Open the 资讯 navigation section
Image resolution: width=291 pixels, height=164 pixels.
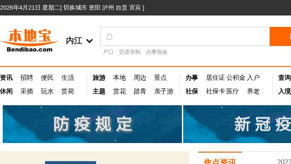pyautogui.click(x=6, y=77)
